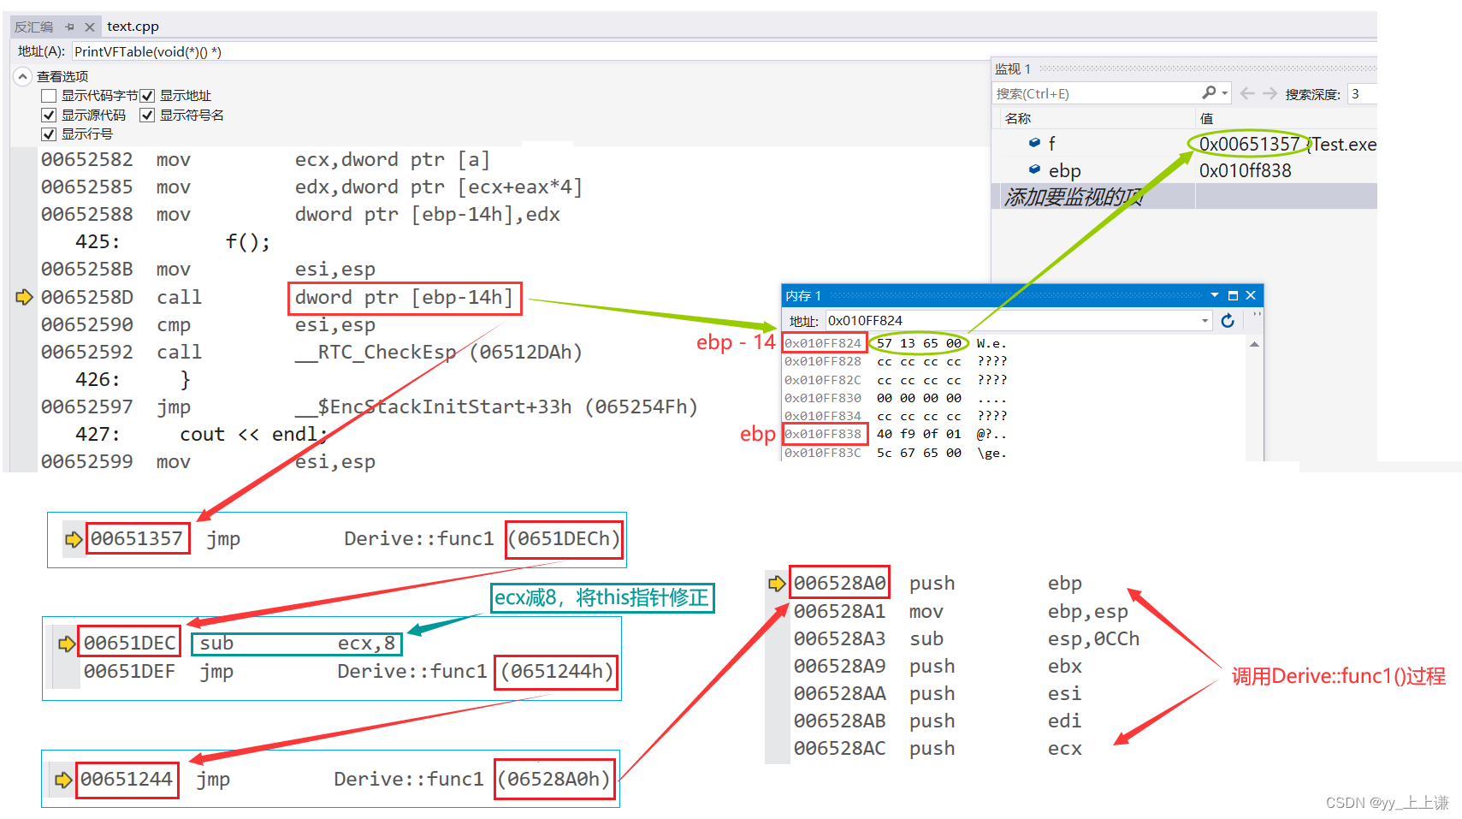Click the arrow icon beside 00651DEC
This screenshot has height=819, width=1462.
(x=67, y=644)
